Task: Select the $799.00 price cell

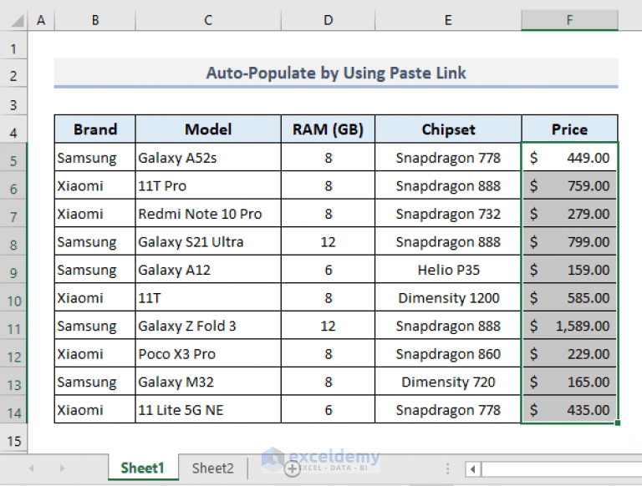Action: 569,242
